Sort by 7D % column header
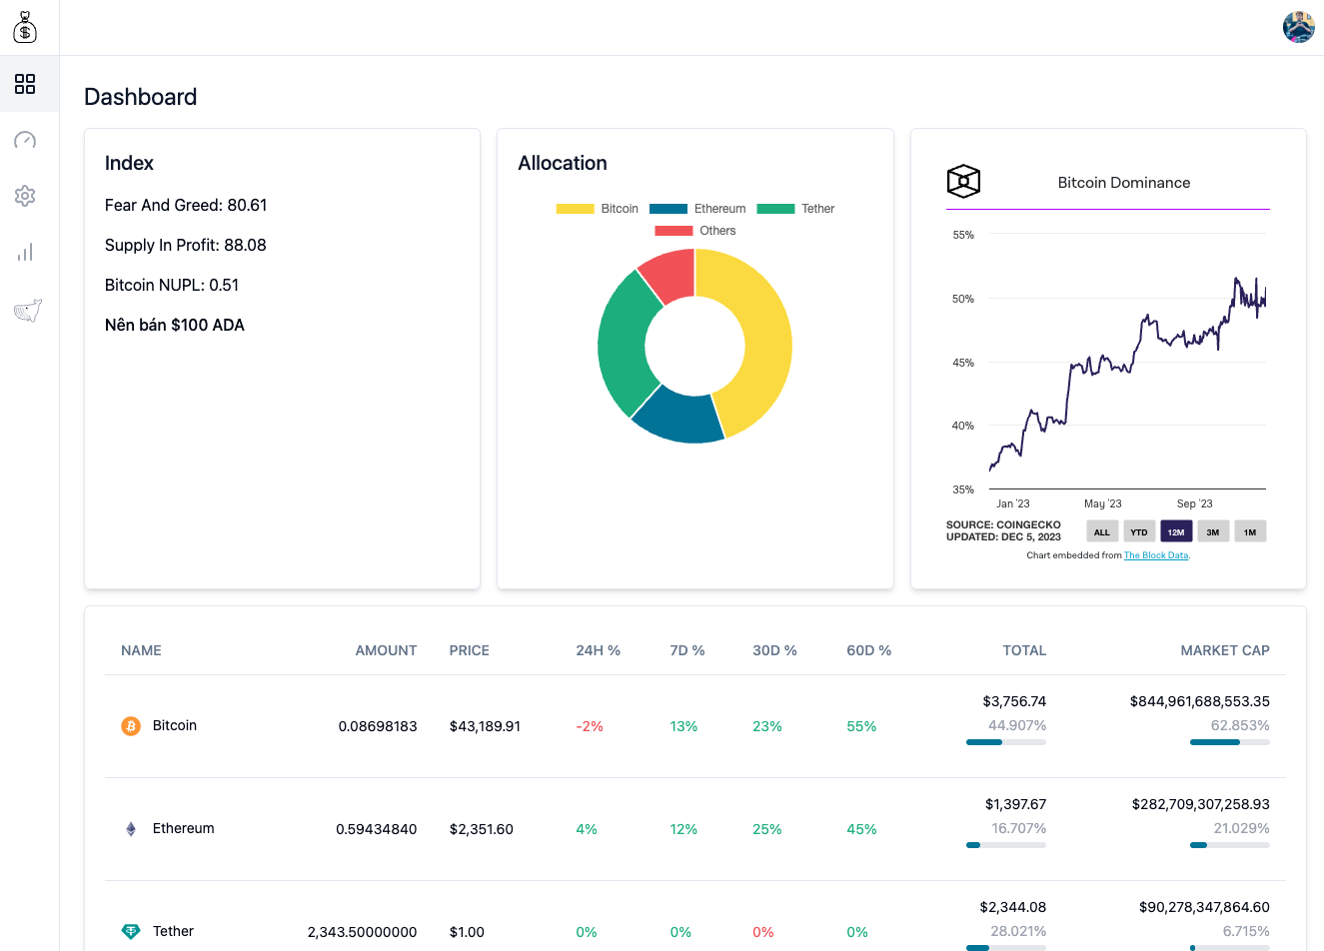The height and width of the screenshot is (951, 1324). [686, 650]
